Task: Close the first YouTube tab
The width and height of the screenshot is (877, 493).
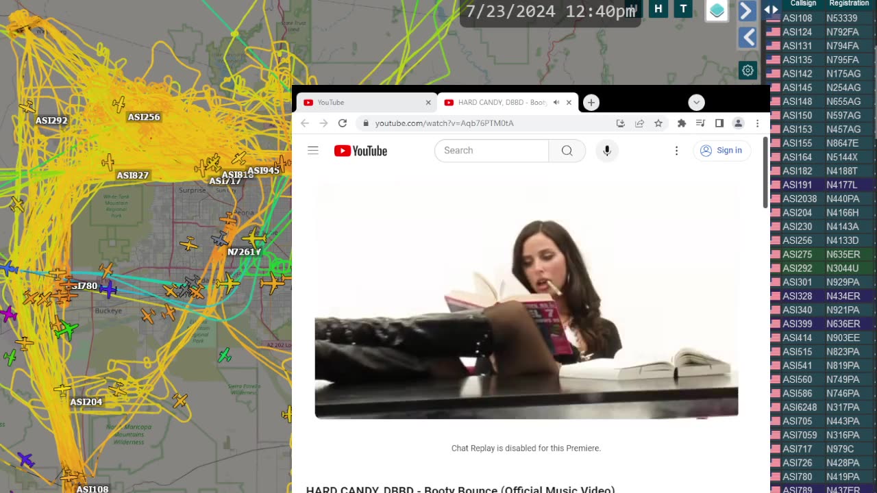Action: (x=428, y=103)
